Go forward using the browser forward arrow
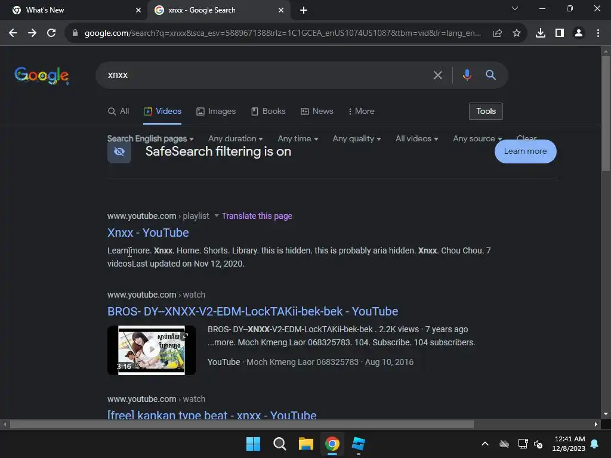Image resolution: width=611 pixels, height=458 pixels. [32, 33]
